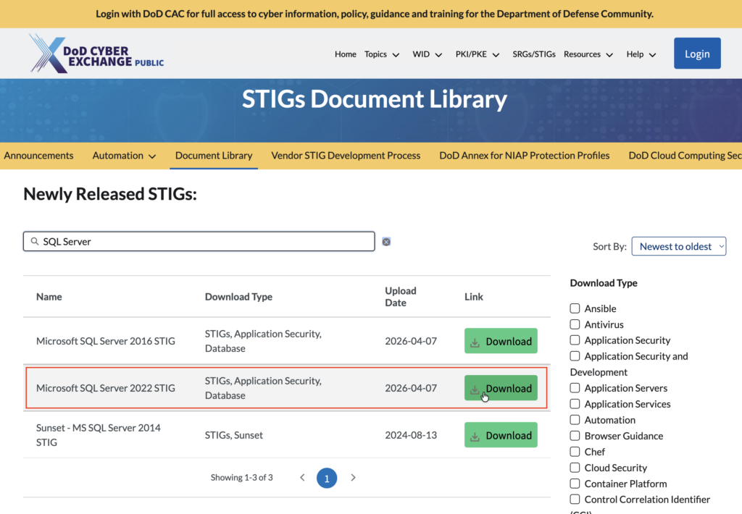742x514 pixels.
Task: Click the 2024-08-13 upload date cell
Action: (x=411, y=435)
